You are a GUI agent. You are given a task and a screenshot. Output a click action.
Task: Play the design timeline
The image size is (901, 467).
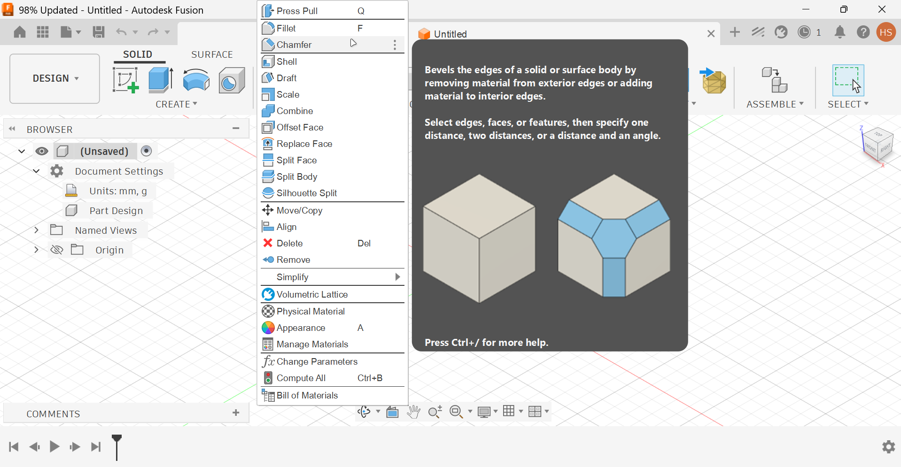click(54, 446)
